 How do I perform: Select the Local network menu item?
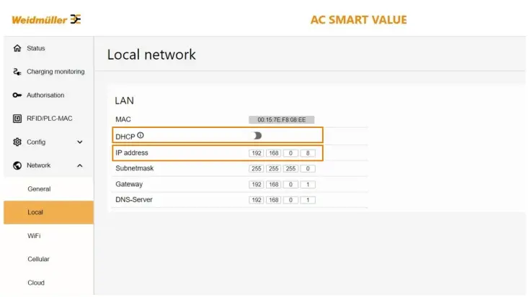[35, 213]
